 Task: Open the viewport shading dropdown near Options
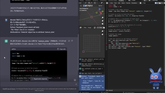[x=102, y=3]
